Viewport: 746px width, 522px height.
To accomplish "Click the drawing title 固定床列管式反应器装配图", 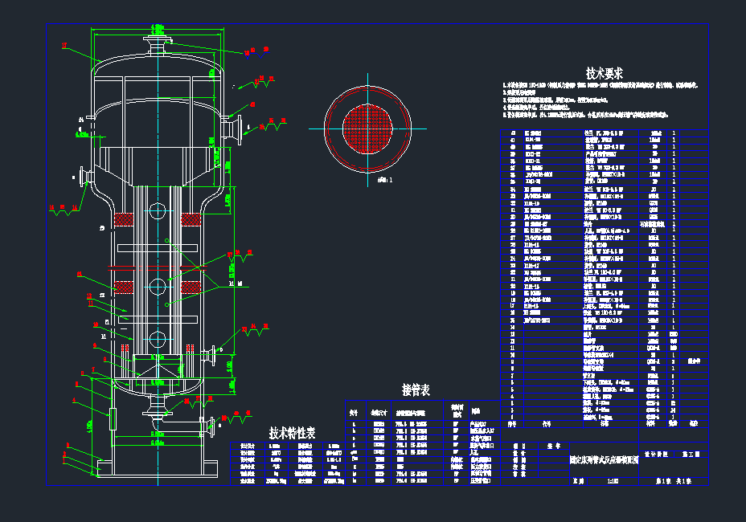I will (x=604, y=461).
